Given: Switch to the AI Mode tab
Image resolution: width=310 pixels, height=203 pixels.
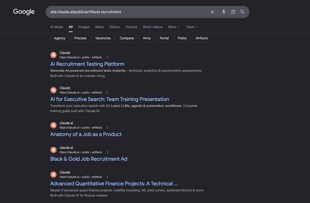Looking at the screenshot, I should point(57,27).
